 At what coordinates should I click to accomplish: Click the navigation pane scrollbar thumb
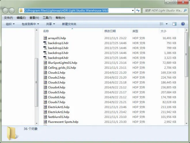37,82
